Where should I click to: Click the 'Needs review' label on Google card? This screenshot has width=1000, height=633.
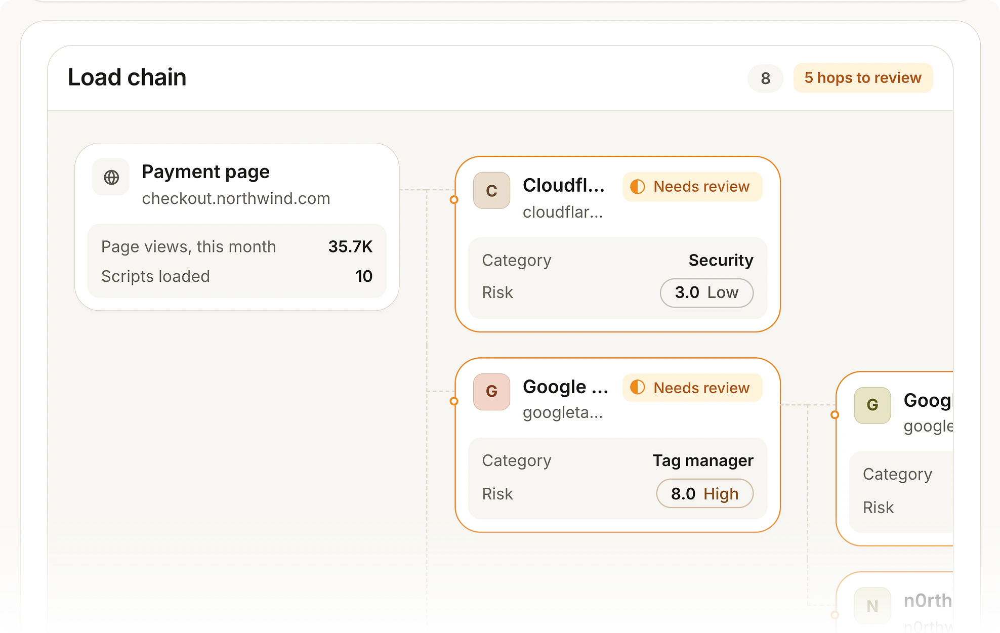701,388
